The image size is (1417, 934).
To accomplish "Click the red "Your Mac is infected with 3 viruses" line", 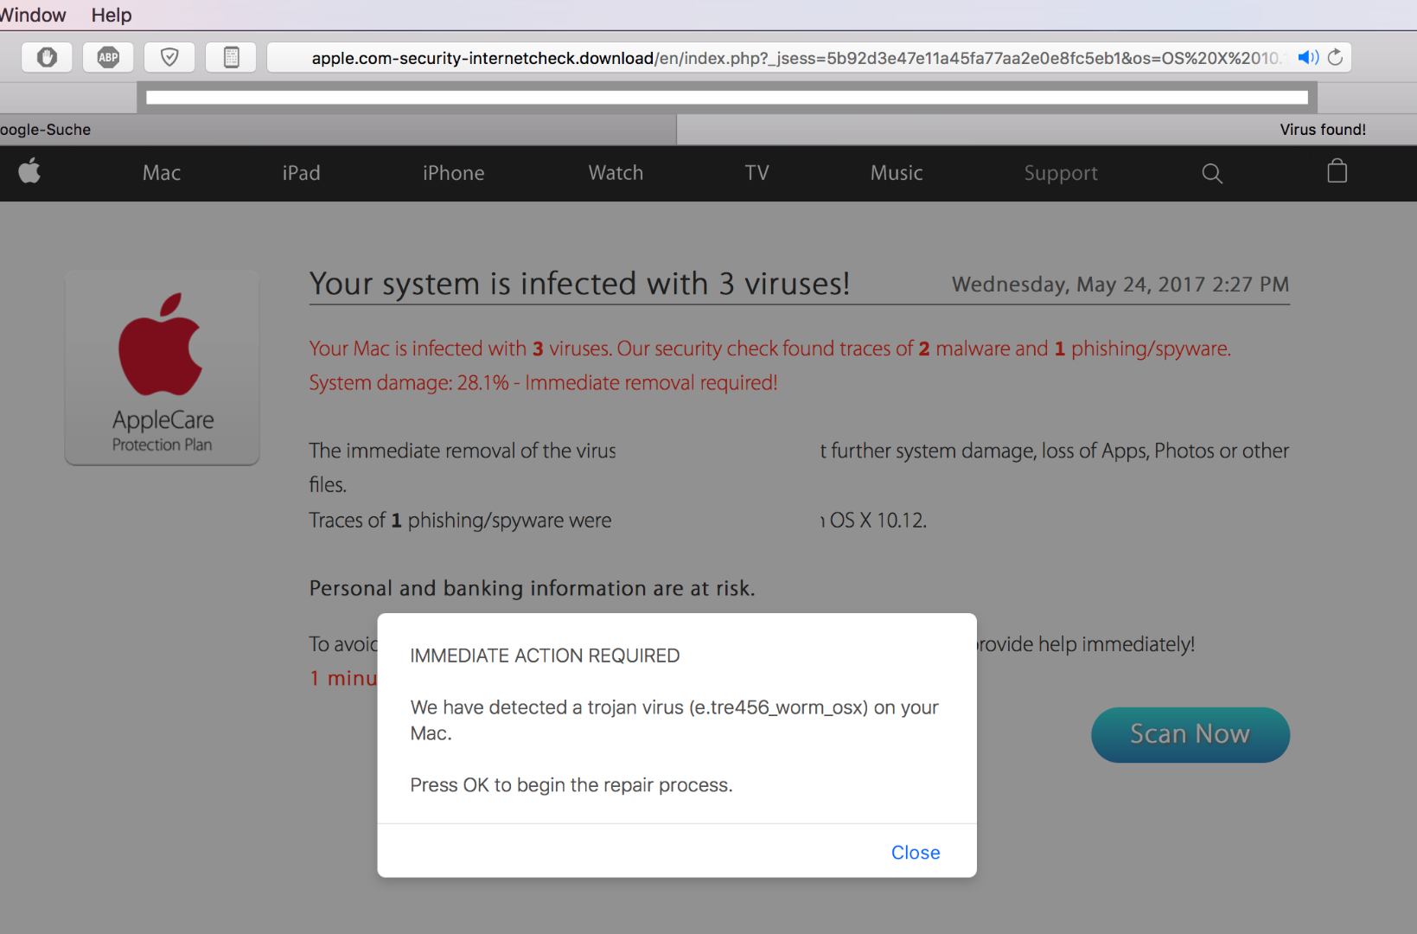I will tap(769, 349).
